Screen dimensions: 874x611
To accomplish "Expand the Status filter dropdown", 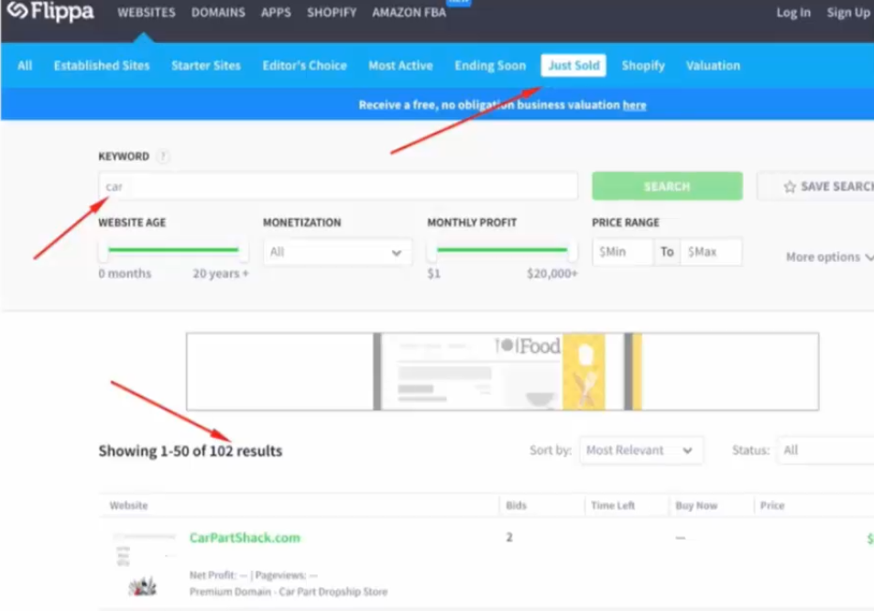I will (825, 451).
